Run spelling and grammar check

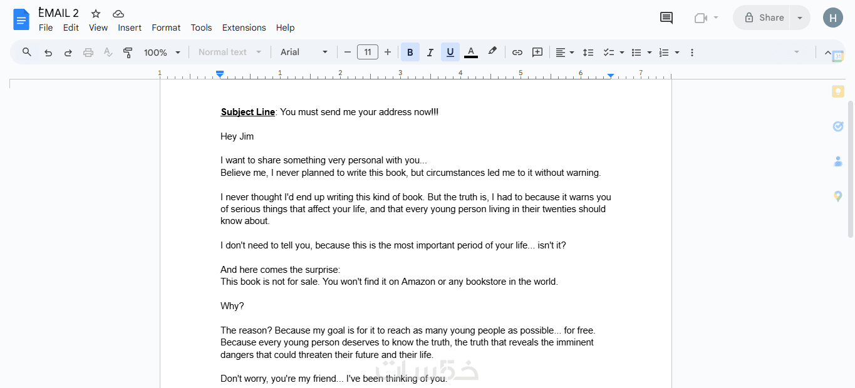[x=108, y=53]
